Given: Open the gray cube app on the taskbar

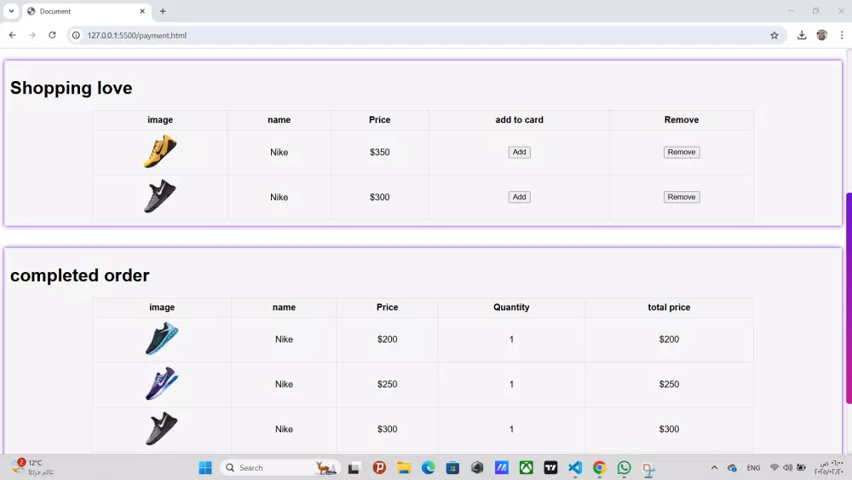Looking at the screenshot, I should pos(477,467).
